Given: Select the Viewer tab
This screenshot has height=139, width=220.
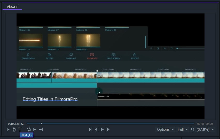Looking at the screenshot, I should [x=12, y=7].
